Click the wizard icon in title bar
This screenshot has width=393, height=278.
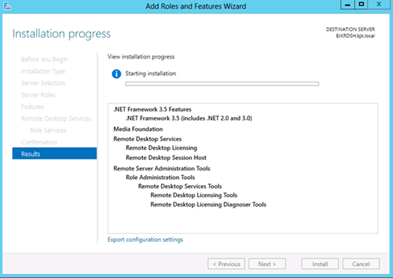pos(8,6)
